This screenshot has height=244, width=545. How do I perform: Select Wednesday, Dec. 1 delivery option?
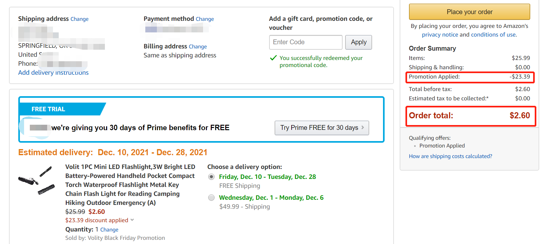(211, 198)
